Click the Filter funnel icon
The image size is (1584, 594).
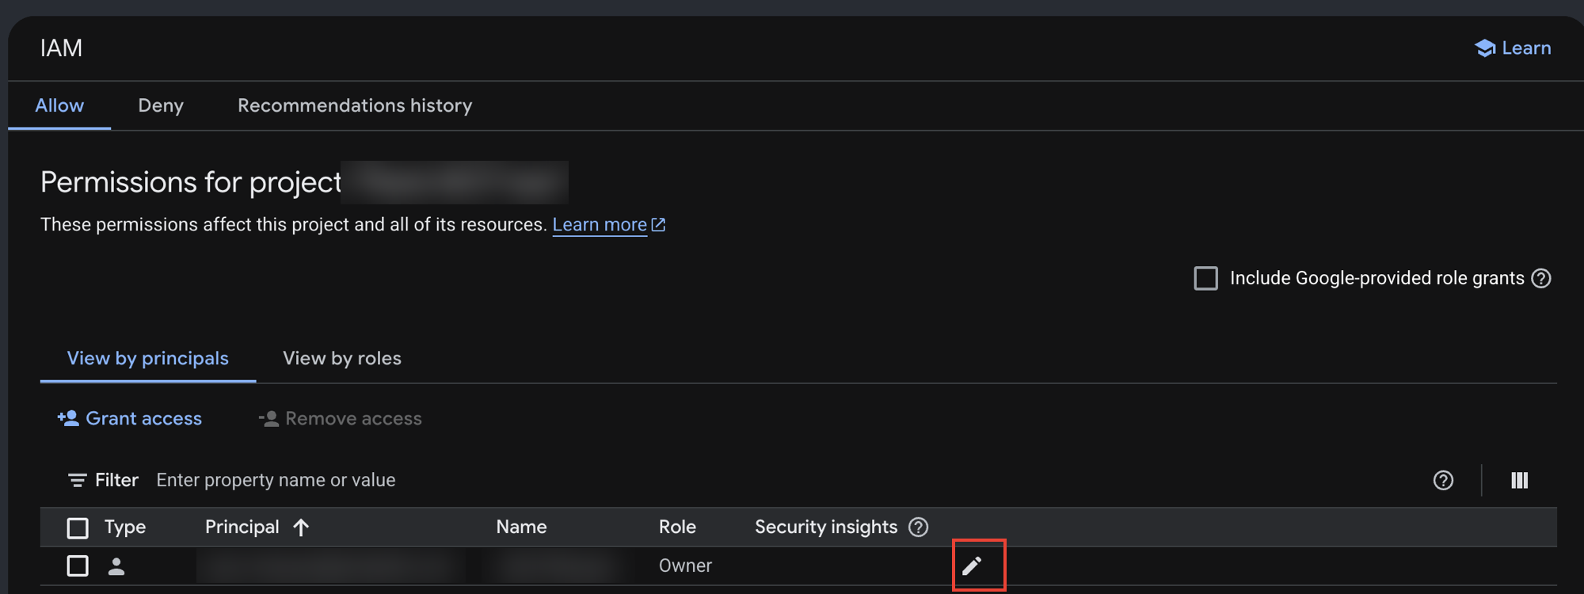(x=77, y=480)
